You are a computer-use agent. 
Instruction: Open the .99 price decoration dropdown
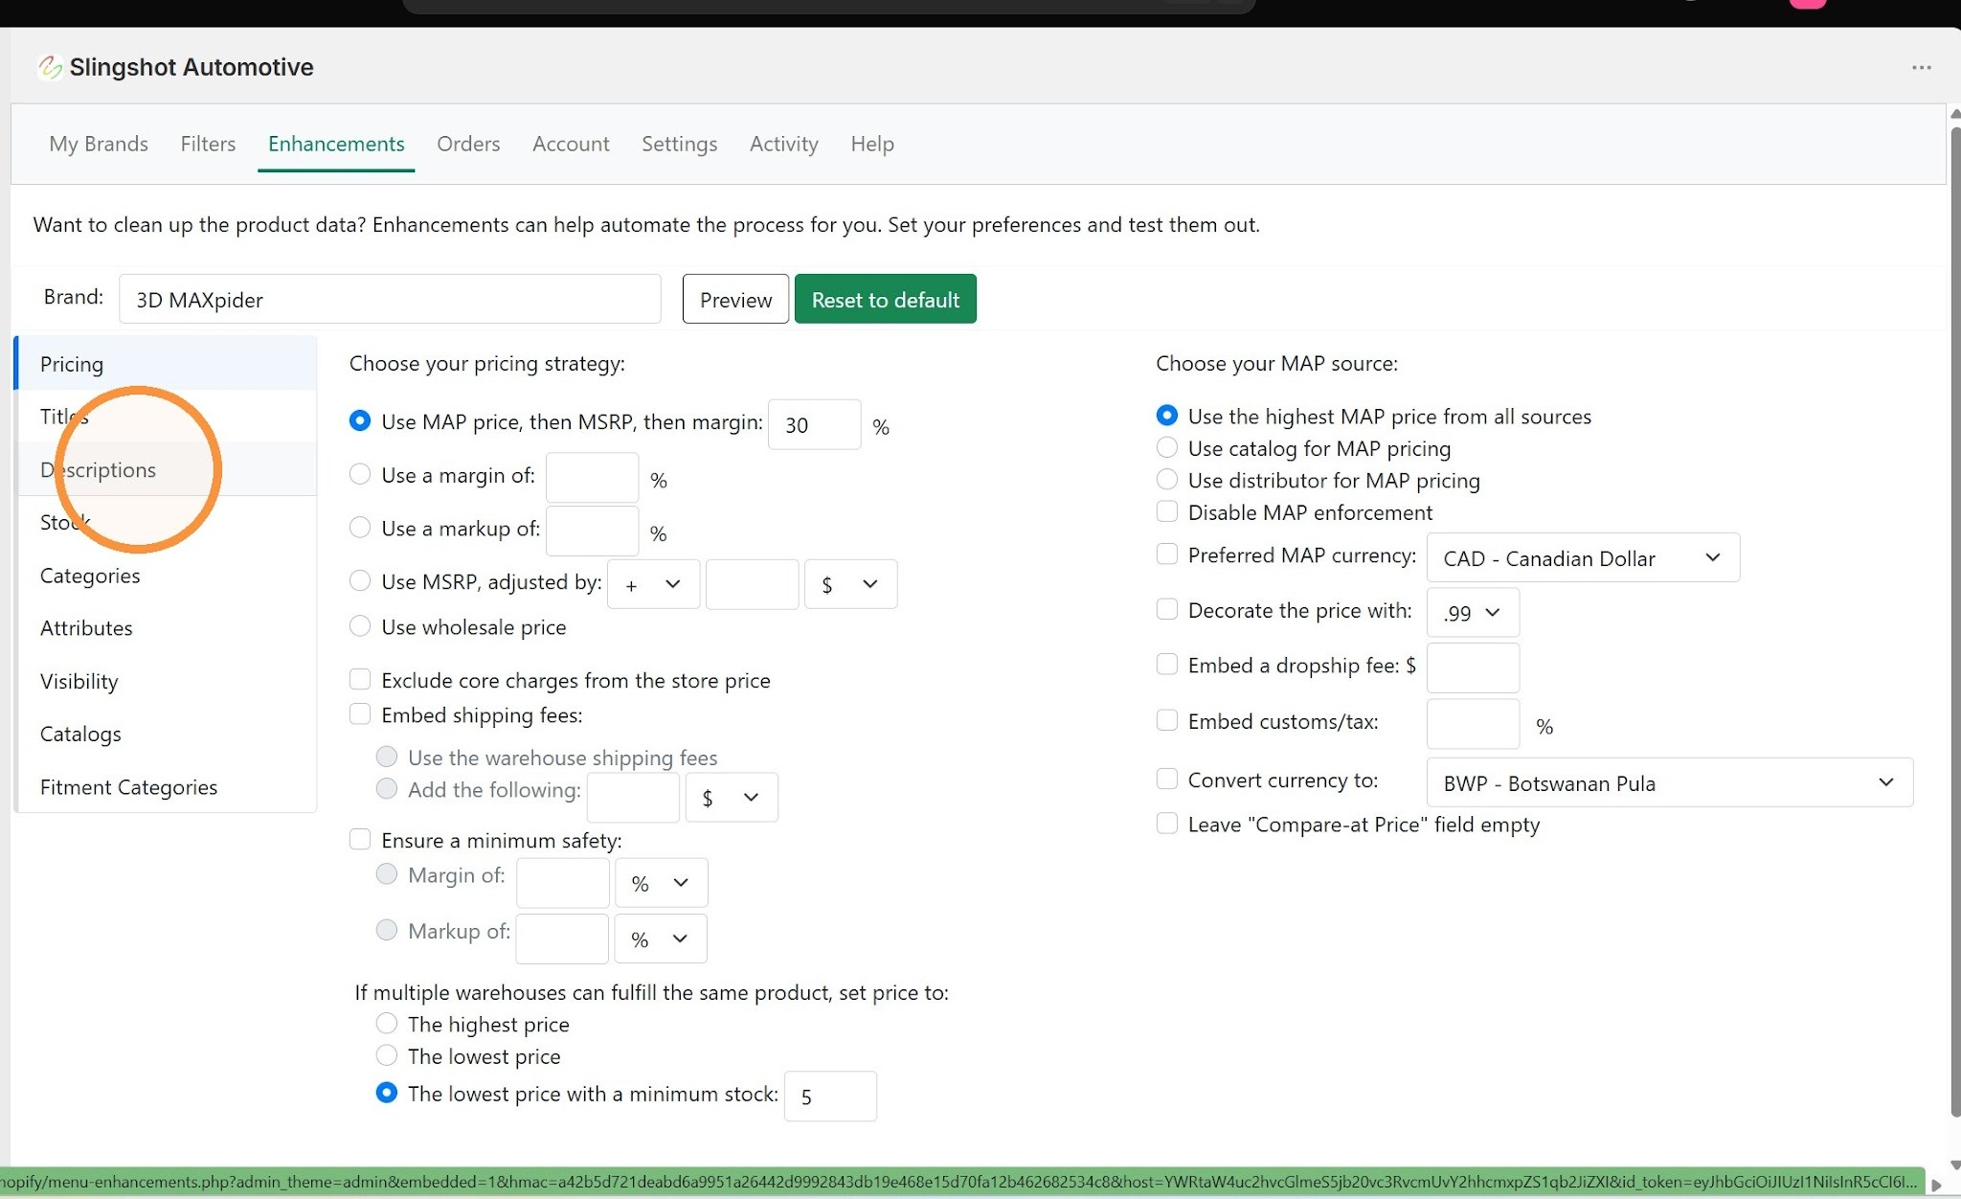point(1473,613)
